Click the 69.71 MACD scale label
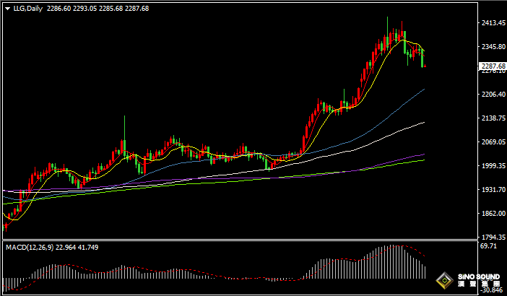This screenshot has width=507, height=296. coord(488,246)
